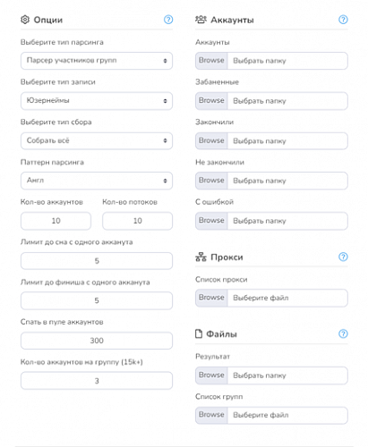Open the Собрать всё collection type dropdown
Image resolution: width=368 pixels, height=447 pixels.
[97, 140]
